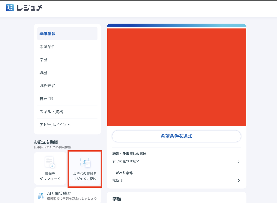Image resolution: width=277 pixels, height=203 pixels.
Task: Expand the 転職・仕事探しの意欲 chevron arrow
Action: click(239, 161)
